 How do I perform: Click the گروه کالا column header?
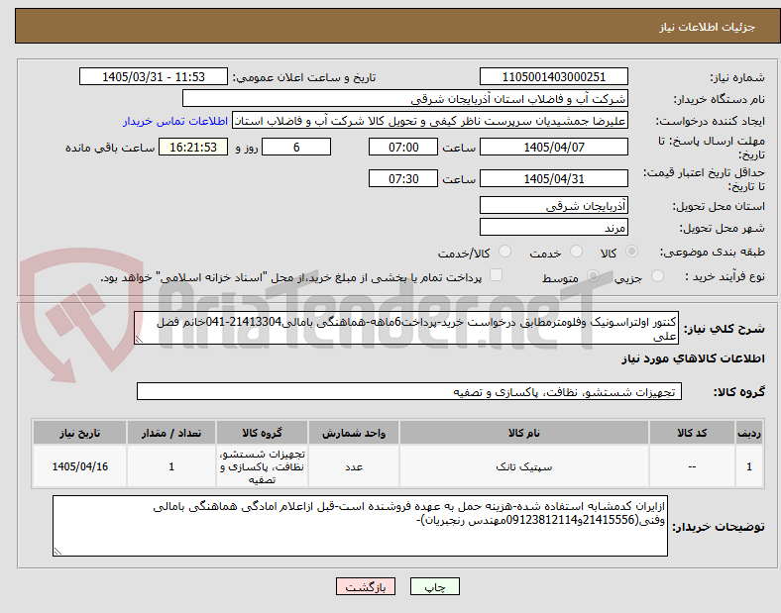coord(262,433)
